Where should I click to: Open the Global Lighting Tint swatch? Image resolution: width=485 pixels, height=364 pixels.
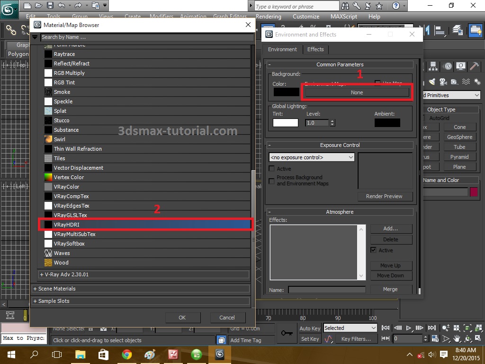point(285,123)
